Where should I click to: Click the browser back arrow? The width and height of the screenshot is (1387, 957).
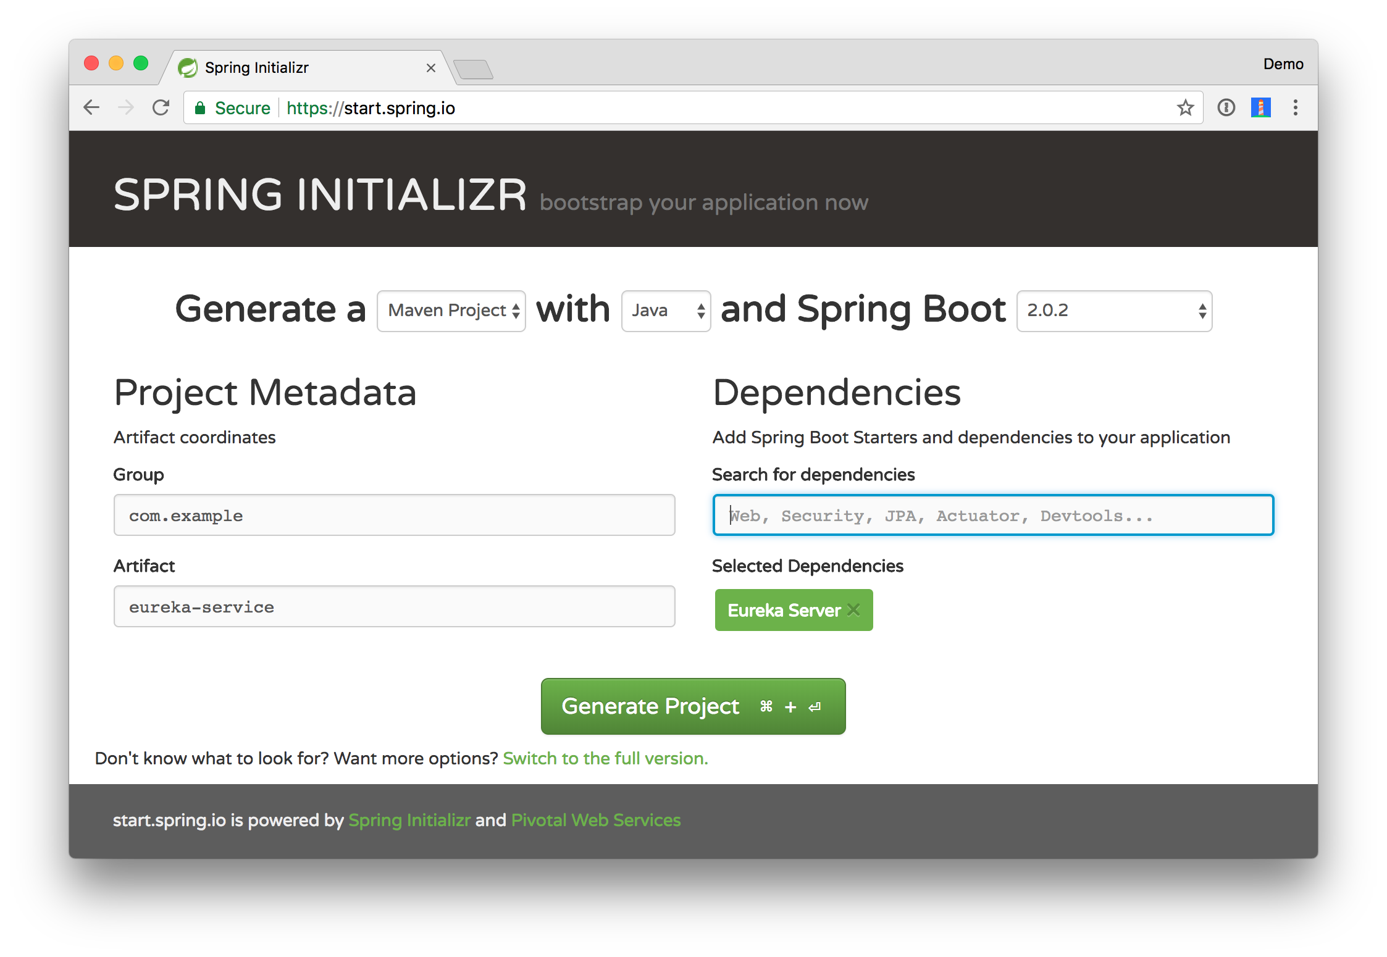[91, 107]
